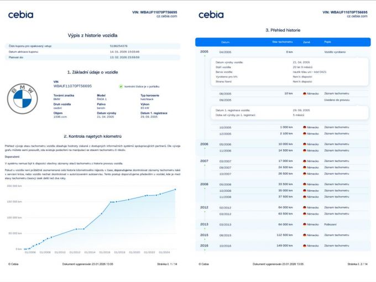Click the VIN number under Základní údaje
Viewport: 376px width, 282px height.
pyautogui.click(x=72, y=86)
